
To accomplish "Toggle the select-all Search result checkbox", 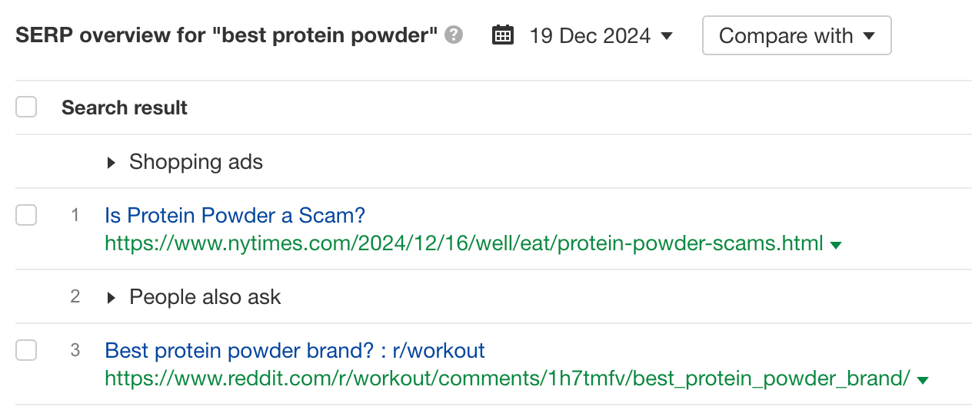I will [26, 107].
